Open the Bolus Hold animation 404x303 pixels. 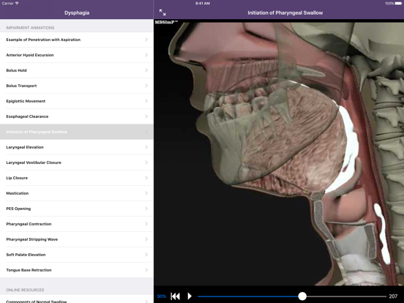click(x=77, y=70)
